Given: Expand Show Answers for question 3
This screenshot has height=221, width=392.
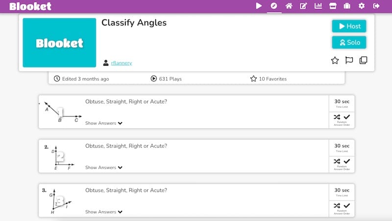Looking at the screenshot, I should (104, 212).
